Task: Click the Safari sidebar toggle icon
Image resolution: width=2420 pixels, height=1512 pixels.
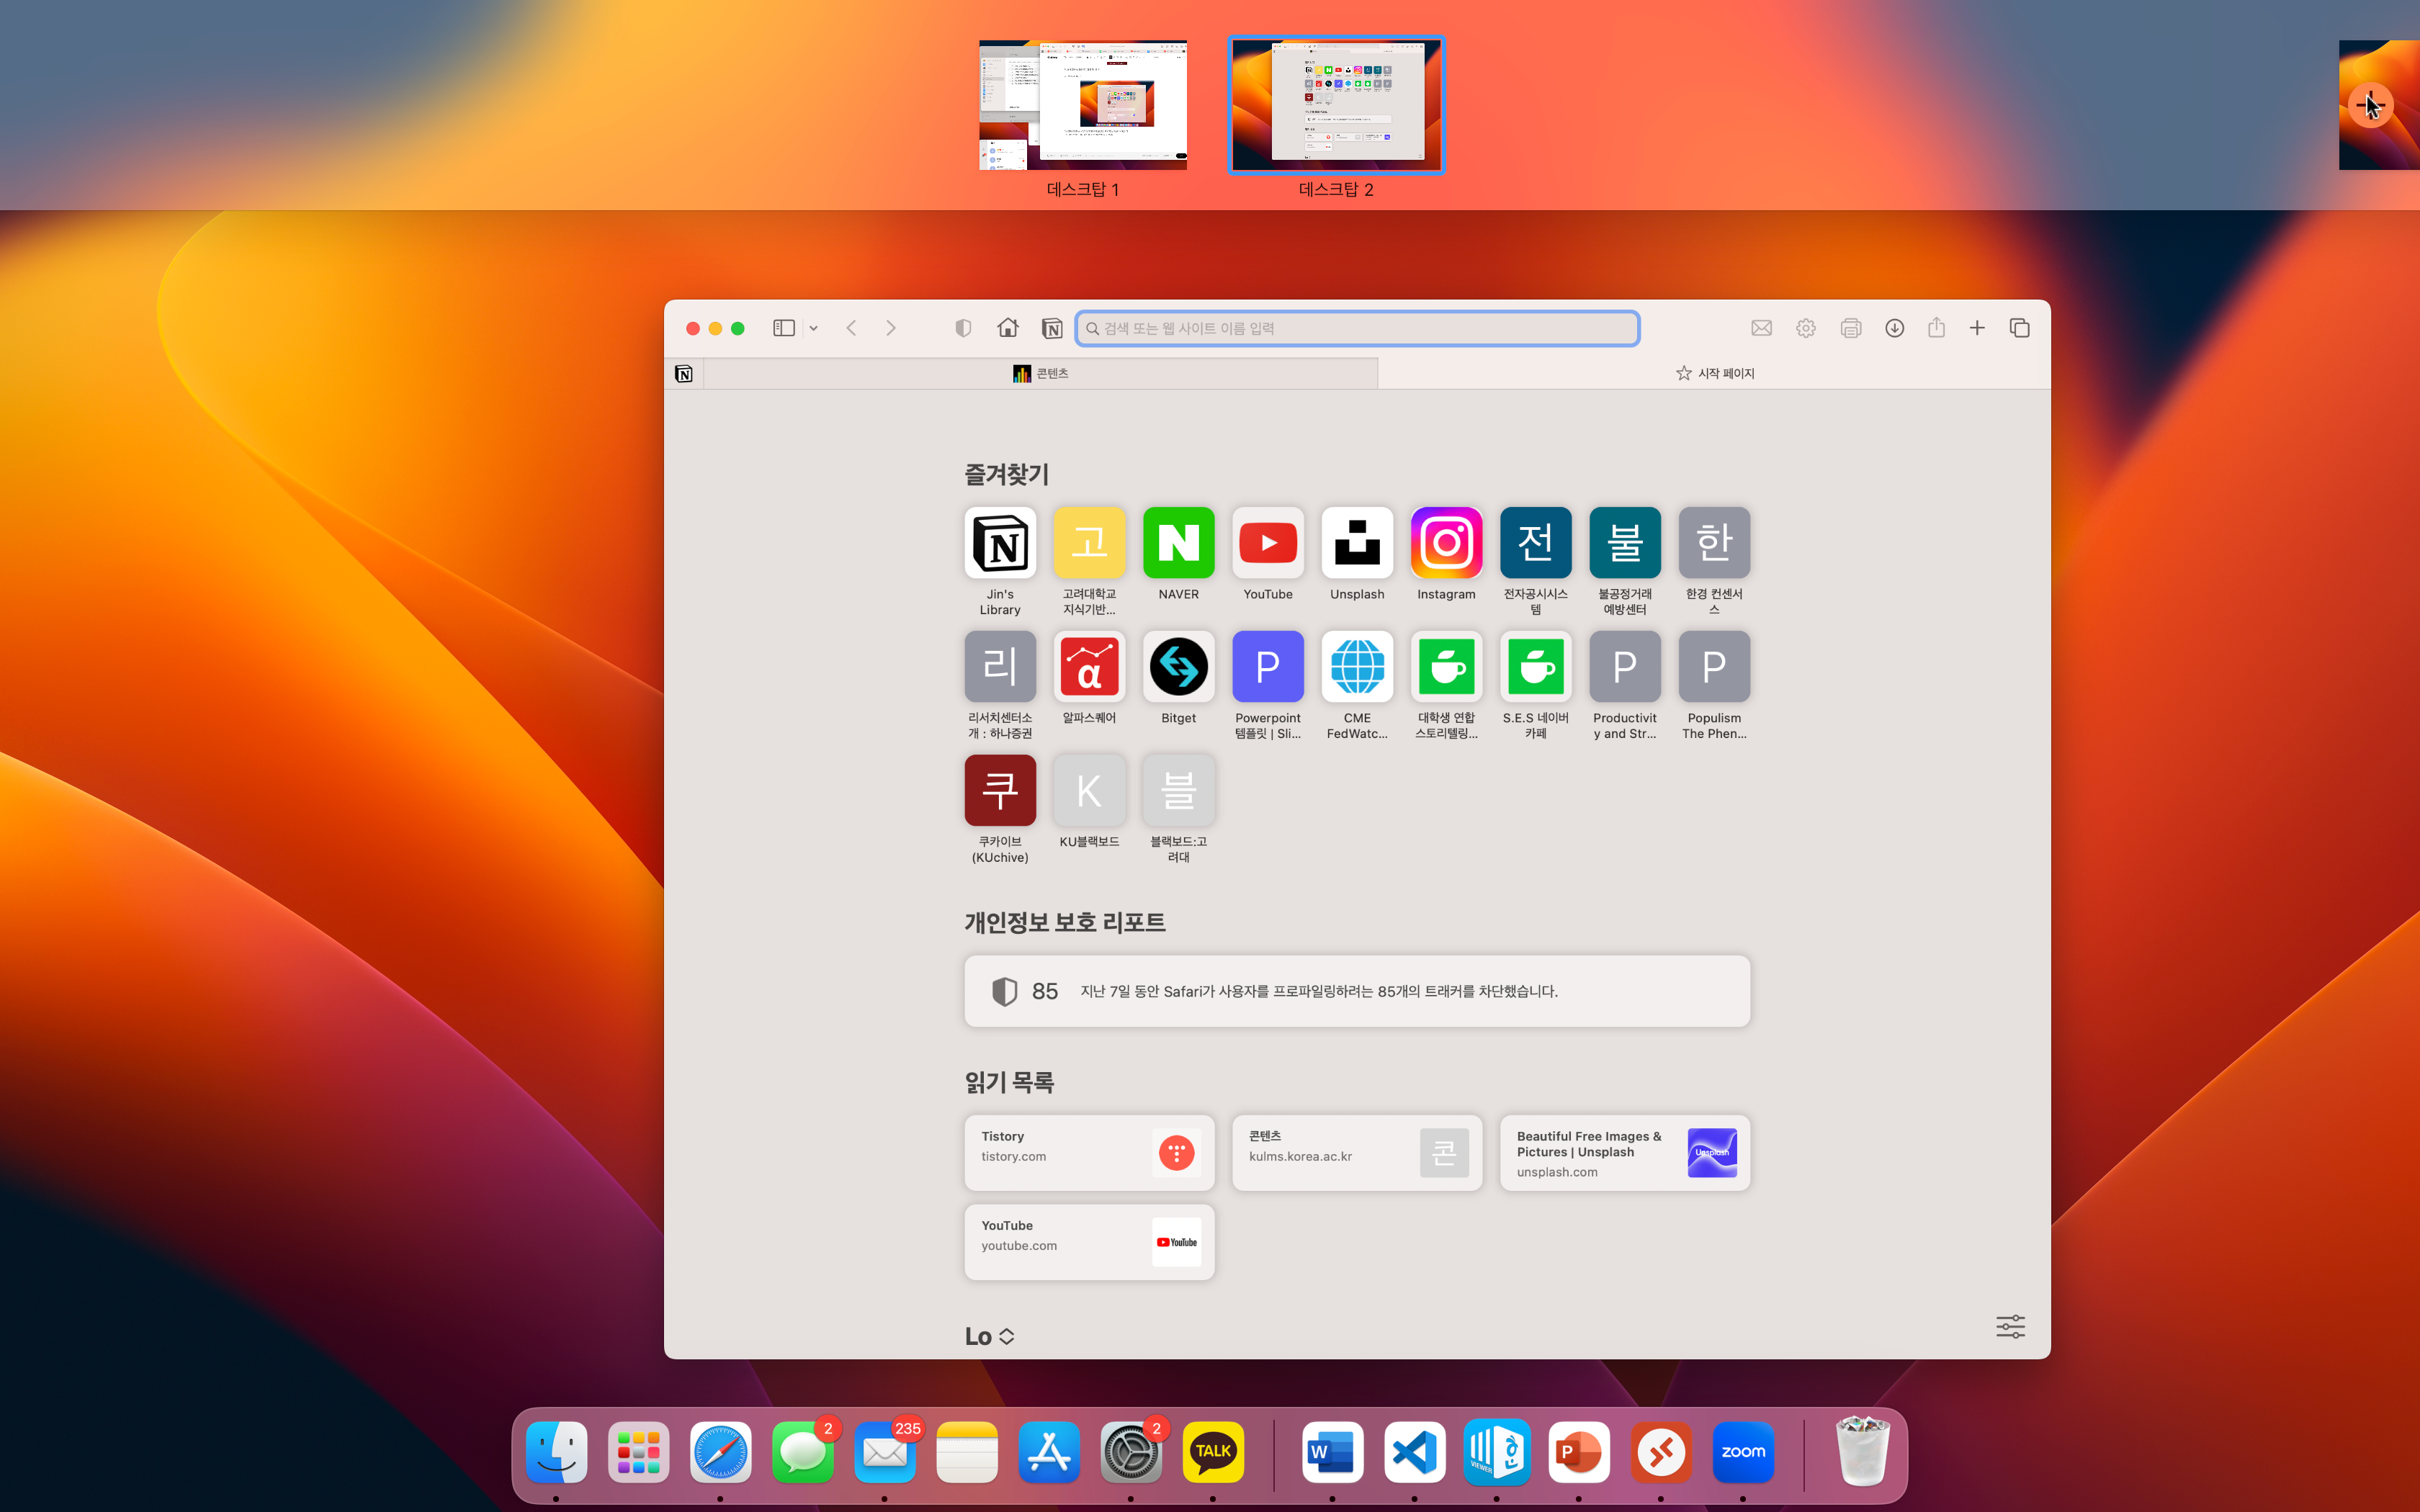Action: 784,328
